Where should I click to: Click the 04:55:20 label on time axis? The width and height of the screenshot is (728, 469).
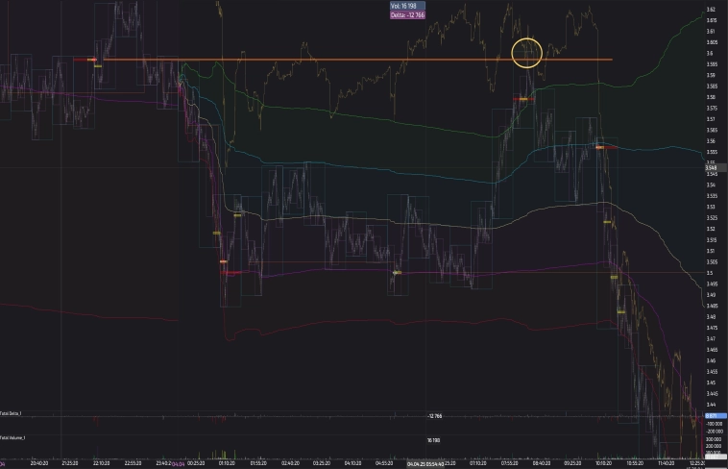point(384,463)
